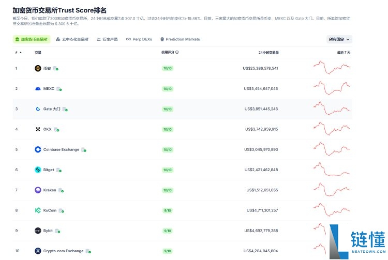Click volume US$5,454,647,046
Viewport: 388px width, 260px height.
[261, 88]
